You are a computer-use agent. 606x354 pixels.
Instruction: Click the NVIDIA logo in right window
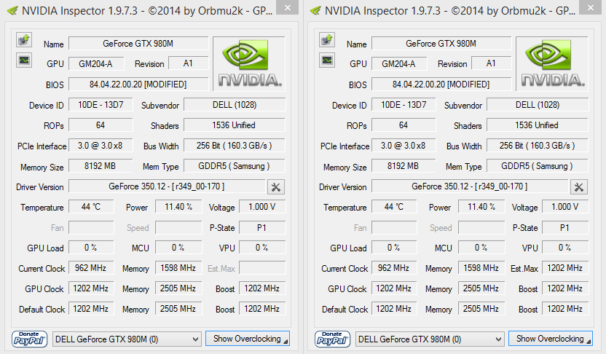click(551, 63)
